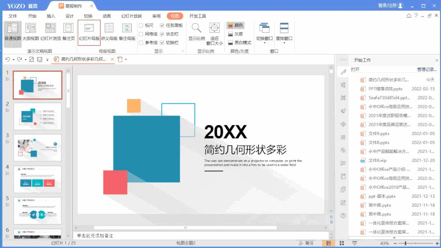The image size is (441, 248).
Task: Click the Redo icon
Action: click(19, 59)
